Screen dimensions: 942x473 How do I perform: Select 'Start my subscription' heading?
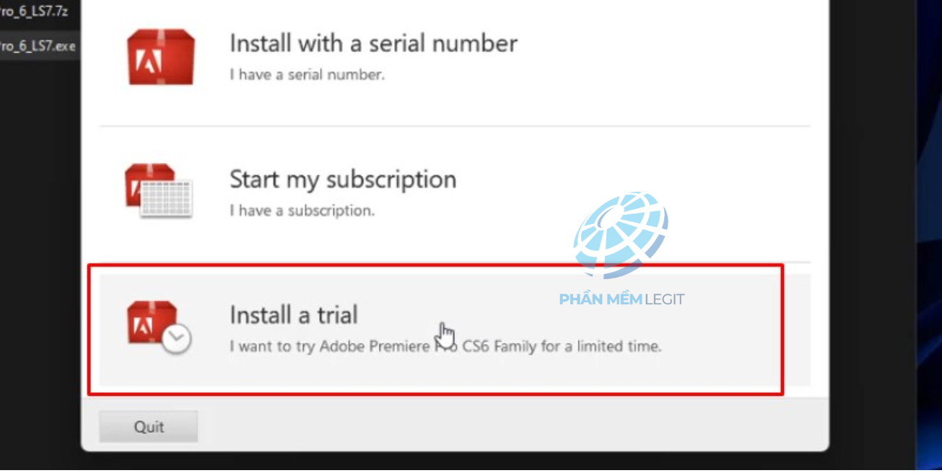[x=343, y=179]
